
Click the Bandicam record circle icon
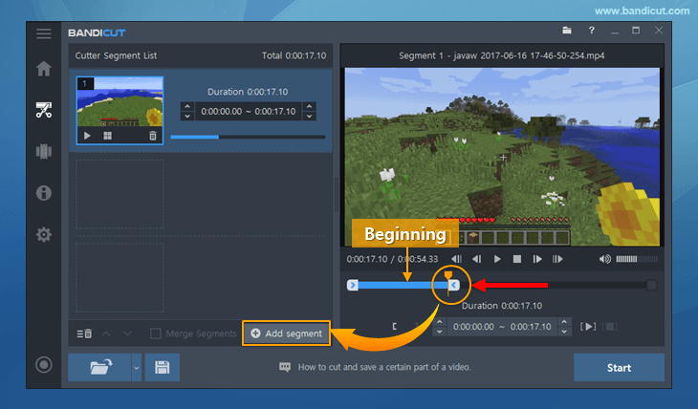point(44,365)
